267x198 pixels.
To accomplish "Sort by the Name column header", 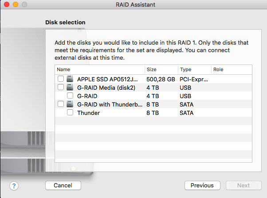I will (100, 69).
